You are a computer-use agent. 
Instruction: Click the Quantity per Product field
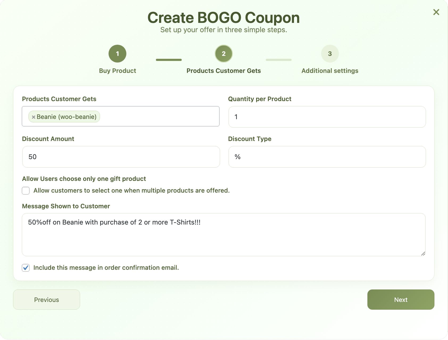click(x=327, y=117)
